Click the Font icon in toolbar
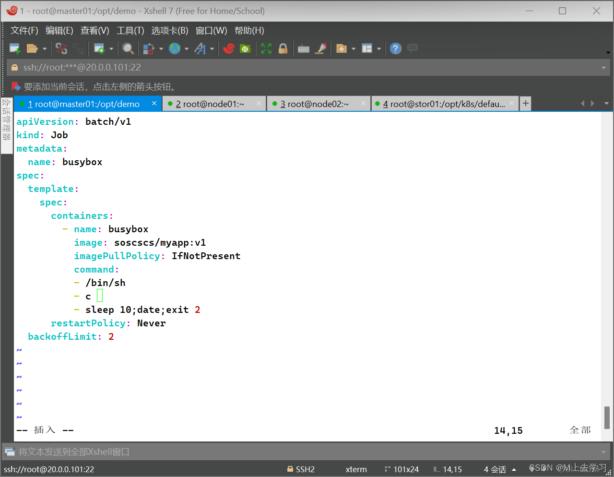The image size is (614, 477). (x=200, y=48)
